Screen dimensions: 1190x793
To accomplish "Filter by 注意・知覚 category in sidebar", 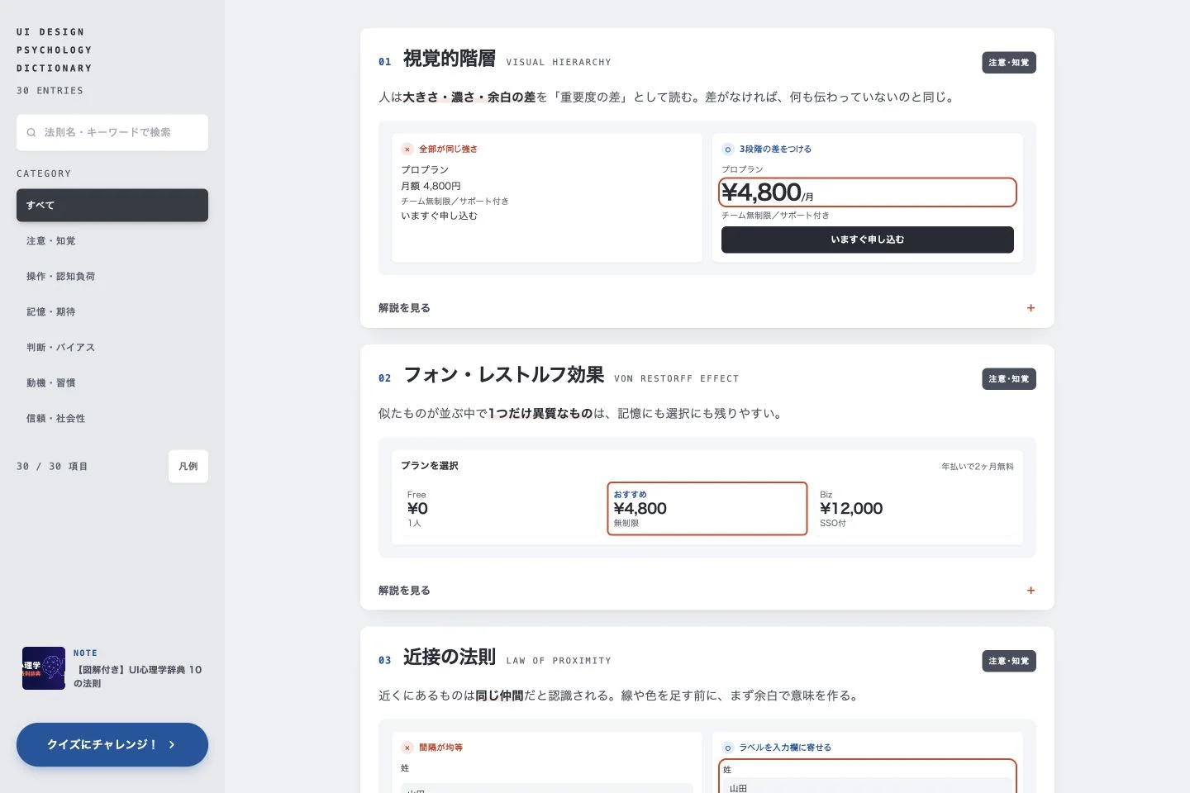I will [x=112, y=240].
